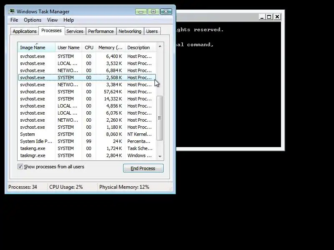
Task: Click the process list scroll up arrow
Action: coord(160,47)
